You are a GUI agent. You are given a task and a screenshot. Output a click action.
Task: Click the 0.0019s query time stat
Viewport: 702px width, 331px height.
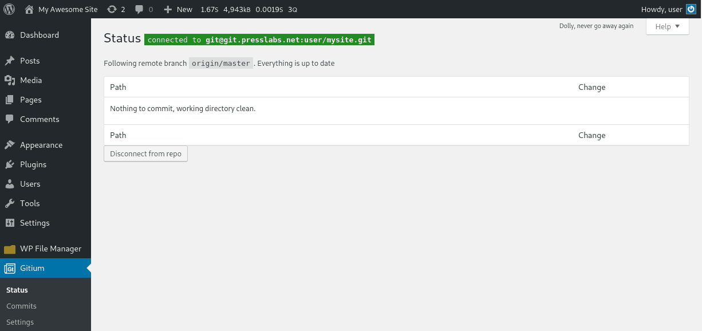coord(270,9)
